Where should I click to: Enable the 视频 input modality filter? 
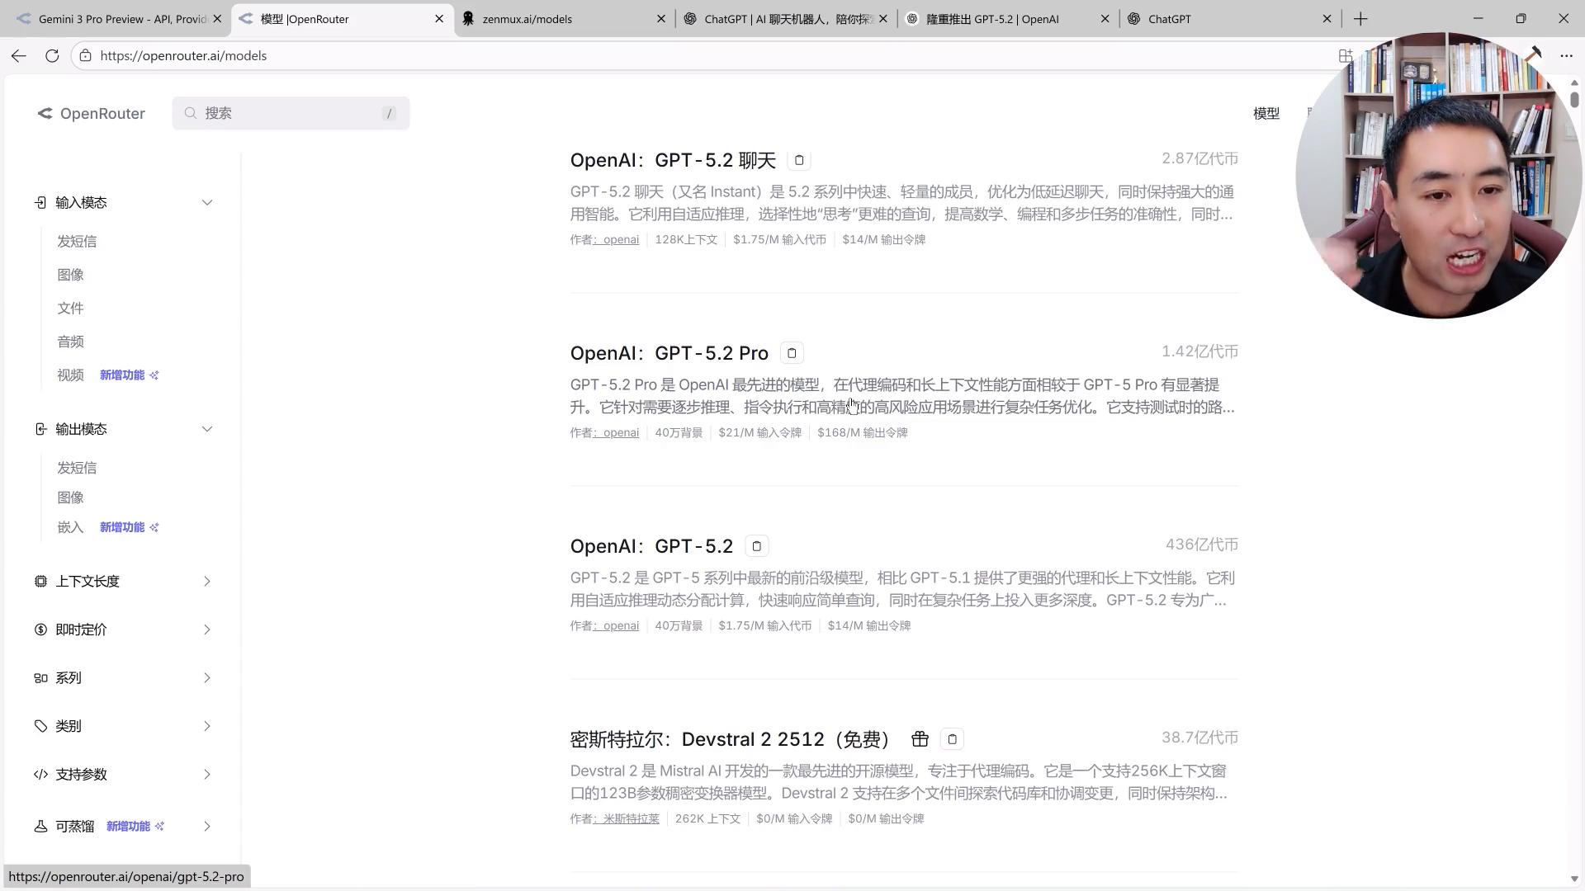click(70, 375)
